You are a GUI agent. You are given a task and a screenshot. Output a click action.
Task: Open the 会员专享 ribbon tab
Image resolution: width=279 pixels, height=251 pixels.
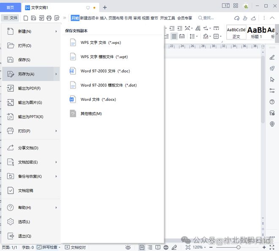(185, 18)
